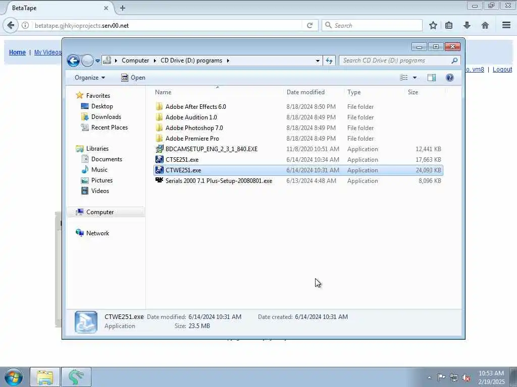517x387 pixels.
Task: Click Libraries in navigation pane
Action: tap(97, 149)
